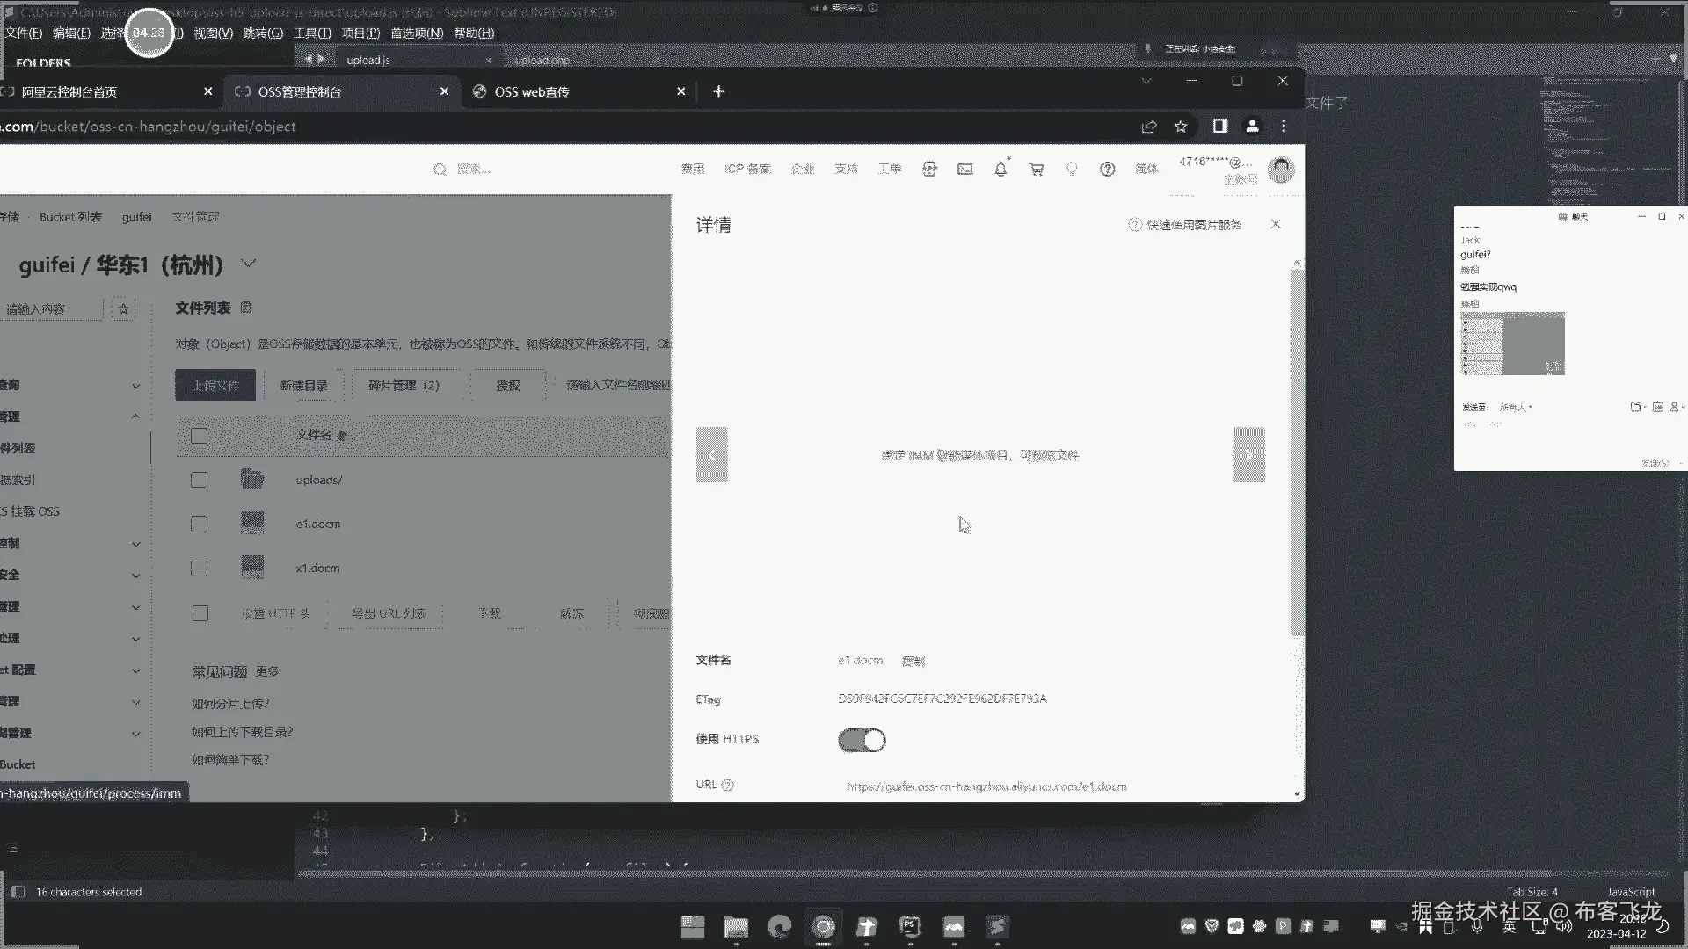Click the 复制 link next to filename

coord(913,661)
